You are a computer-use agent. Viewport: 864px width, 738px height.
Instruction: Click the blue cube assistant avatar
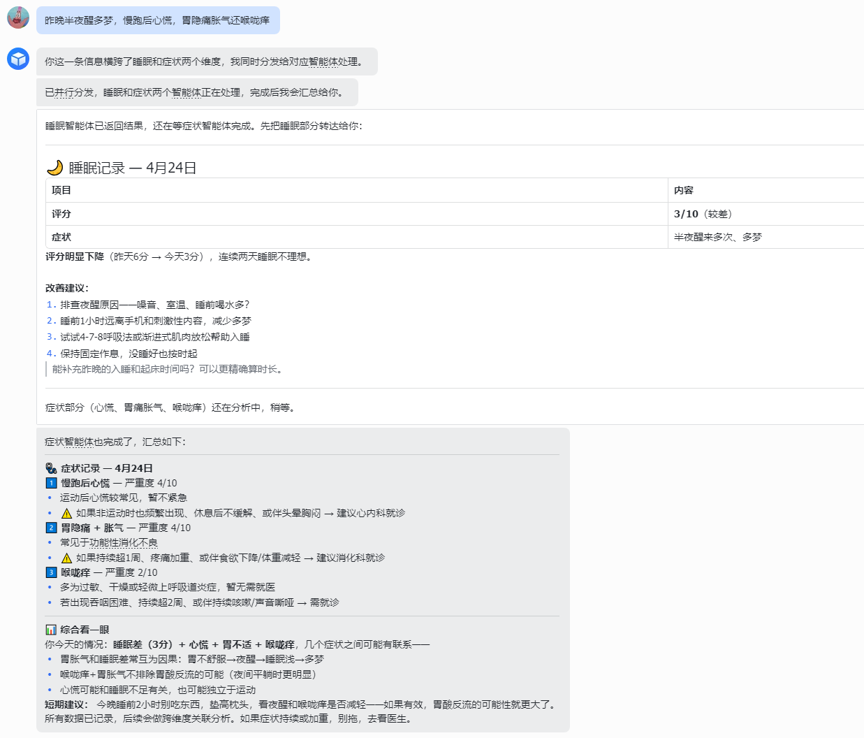(x=18, y=59)
